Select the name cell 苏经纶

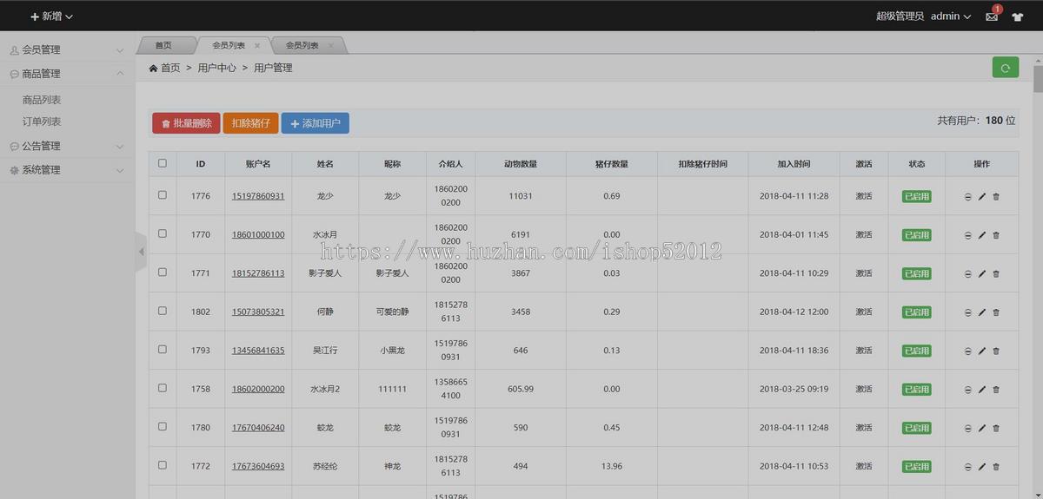click(325, 466)
